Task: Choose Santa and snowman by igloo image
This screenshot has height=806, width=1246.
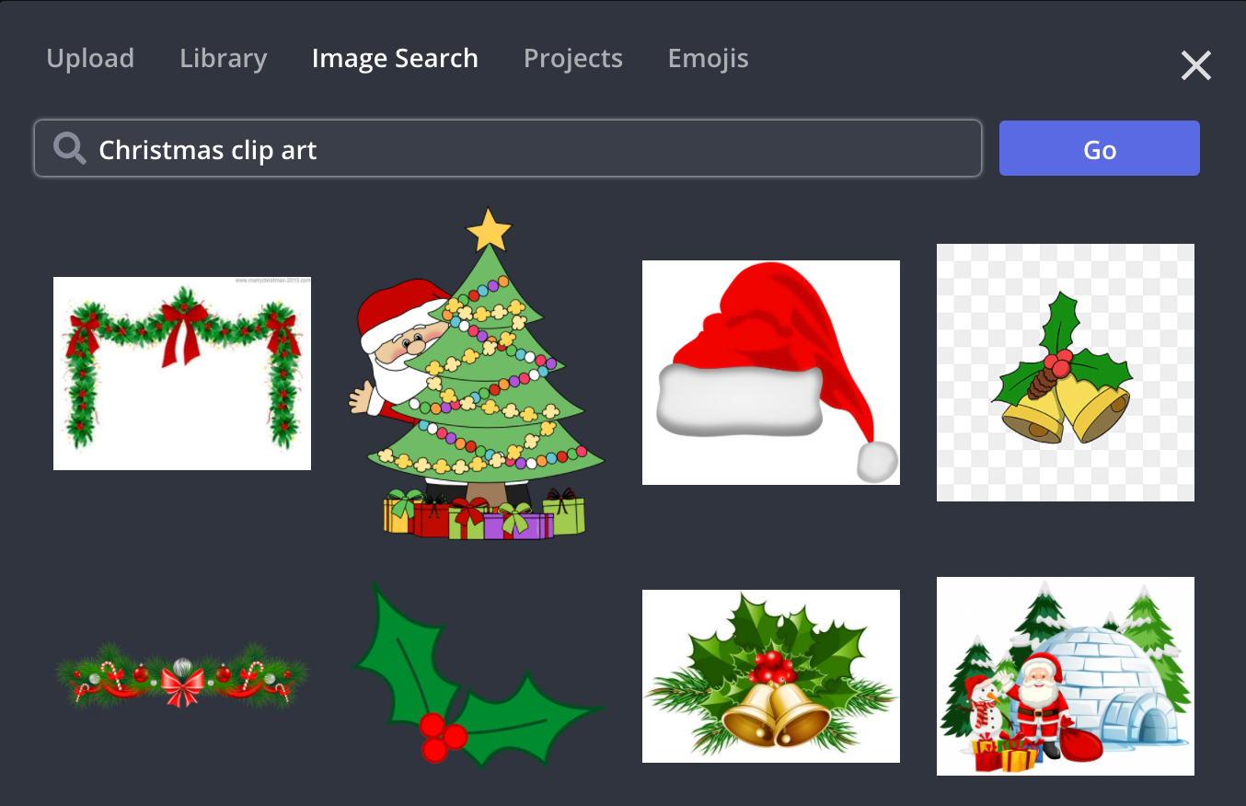Action: click(x=1065, y=676)
